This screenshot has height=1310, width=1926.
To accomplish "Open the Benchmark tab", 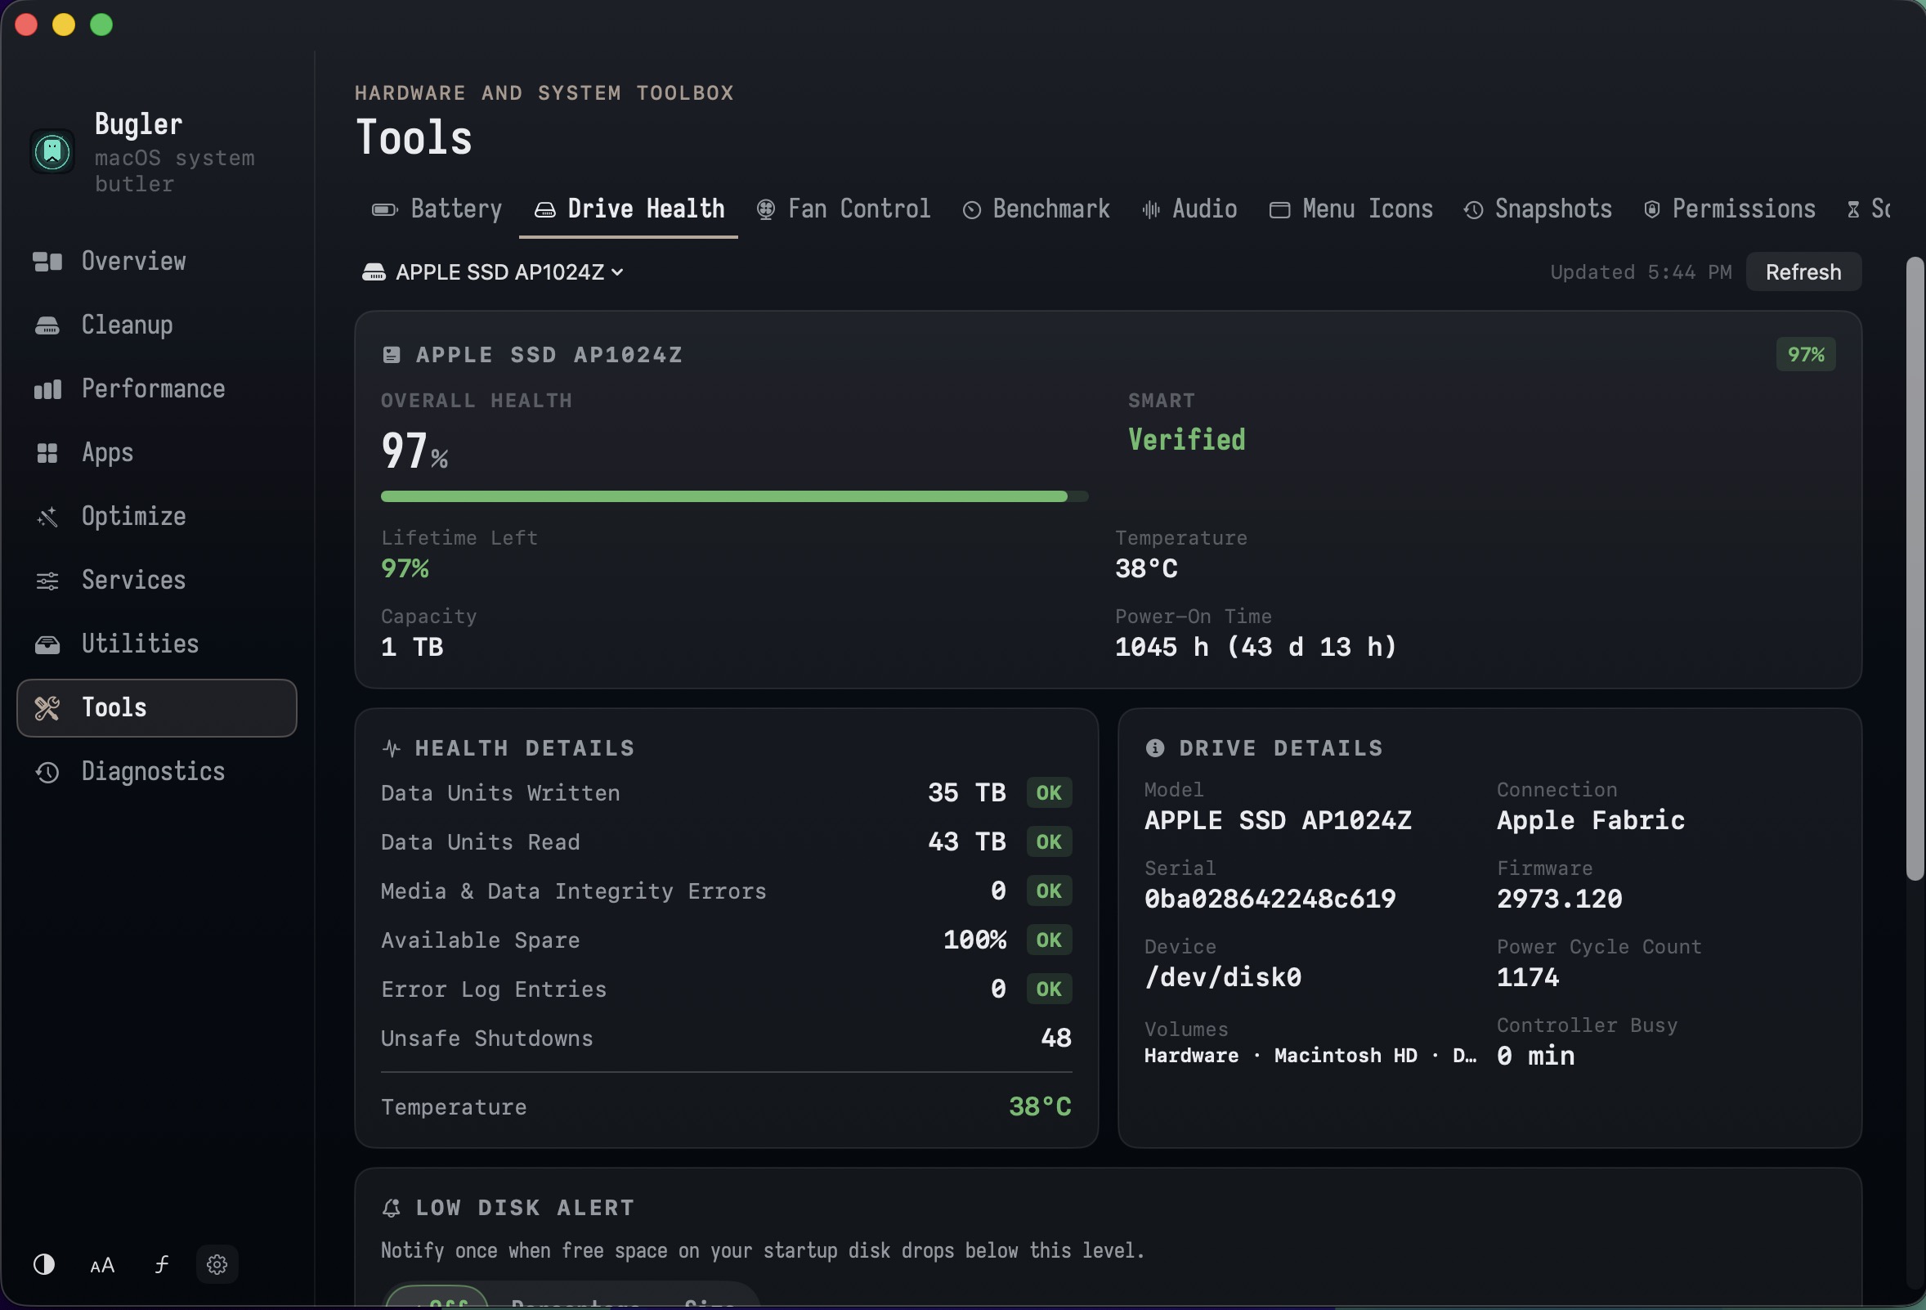I will pyautogui.click(x=1036, y=209).
